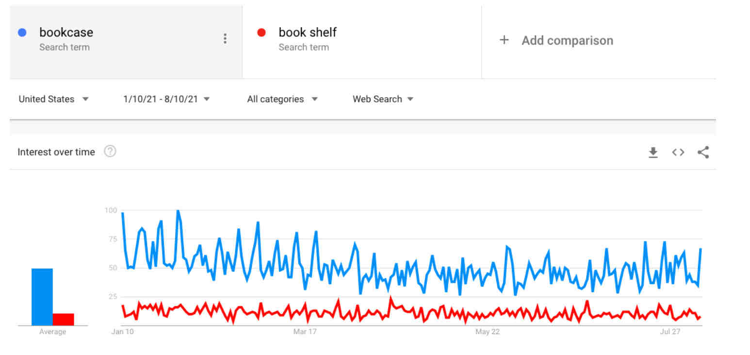Open the embed code icon
The width and height of the screenshot is (750, 355).
pos(678,152)
